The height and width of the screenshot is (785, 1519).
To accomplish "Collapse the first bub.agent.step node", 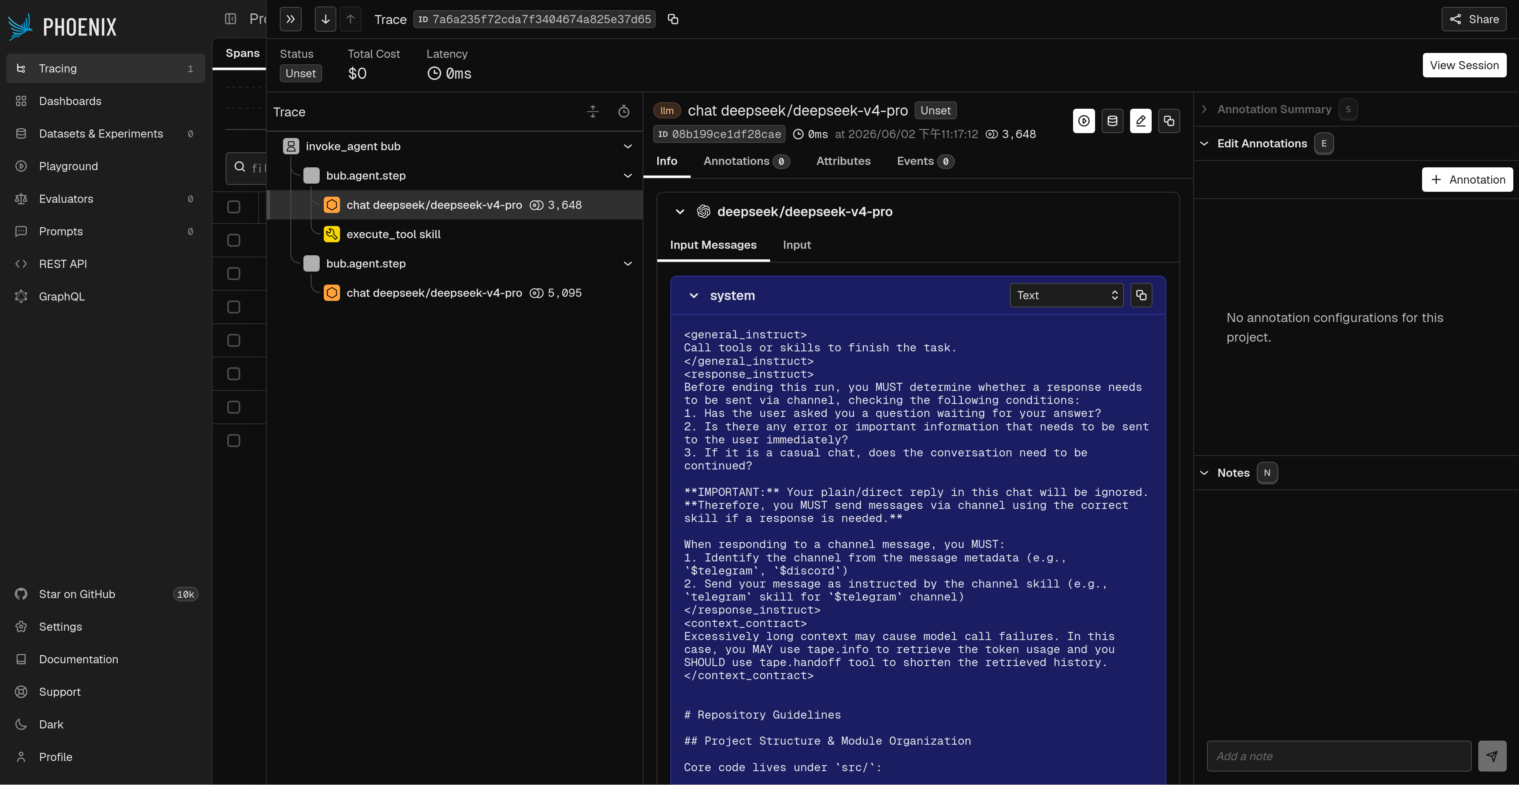I will (628, 175).
